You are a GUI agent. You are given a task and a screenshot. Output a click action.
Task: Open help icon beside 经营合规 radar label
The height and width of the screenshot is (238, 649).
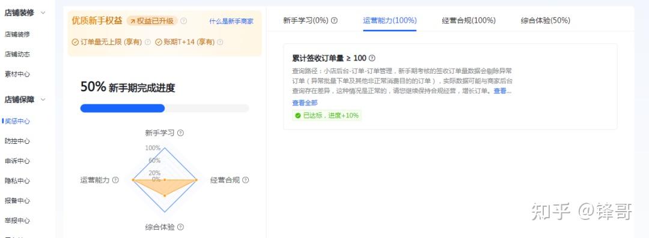coord(245,180)
